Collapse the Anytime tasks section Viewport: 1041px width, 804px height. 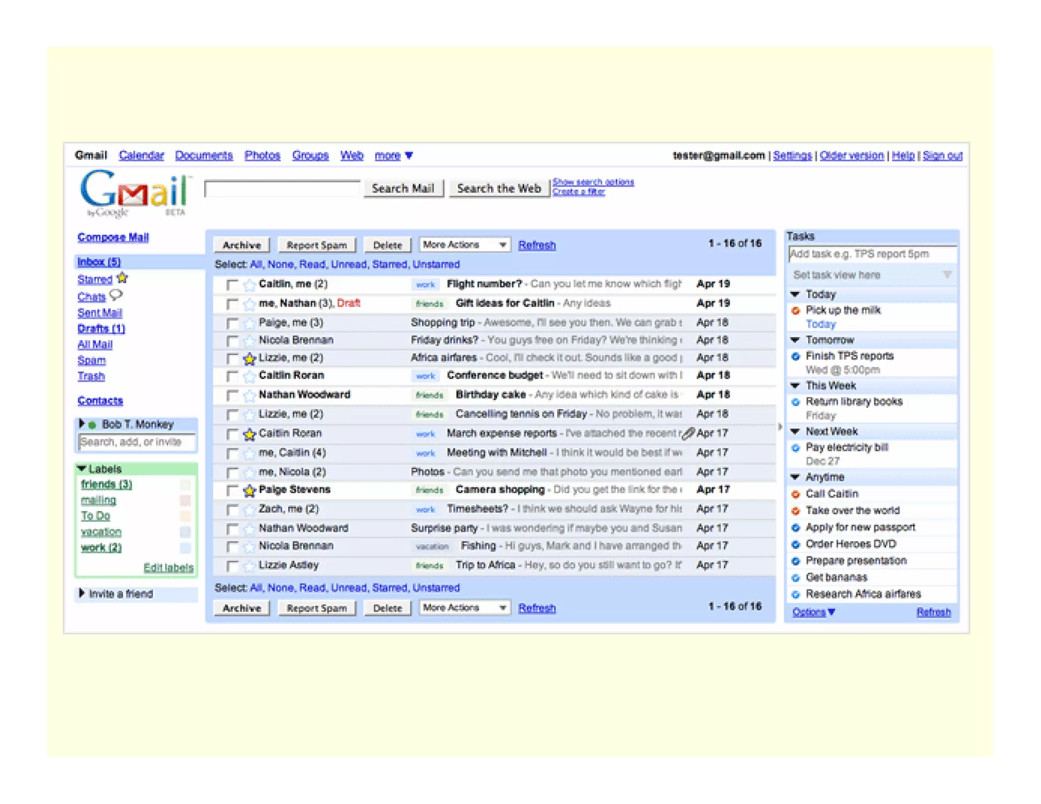795,477
